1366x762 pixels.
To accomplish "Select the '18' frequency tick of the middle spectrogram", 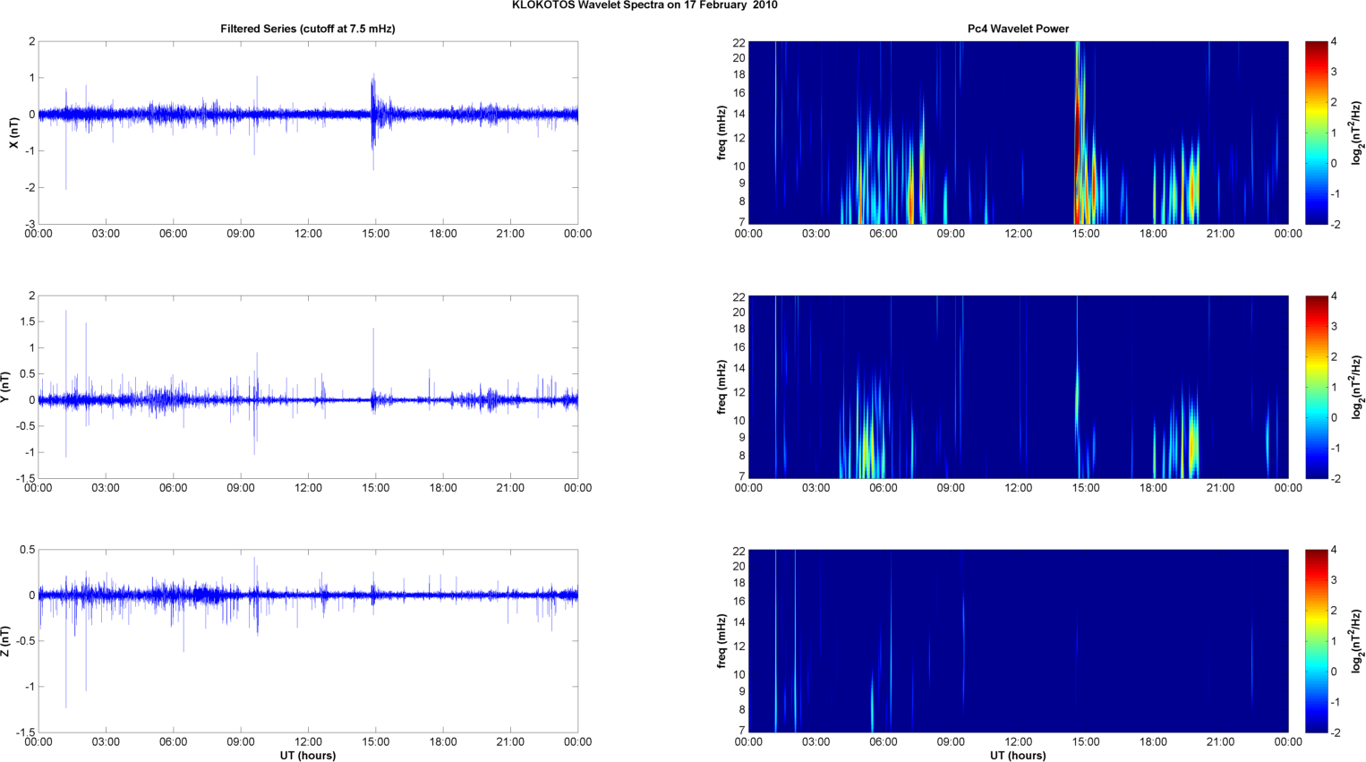I will (x=738, y=330).
